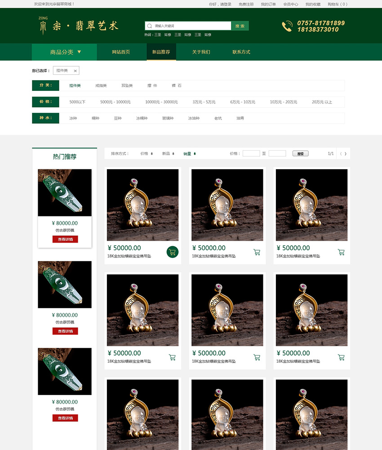Open the top-left Buddha pendant product image
The width and height of the screenshot is (382, 450).
coord(143,205)
